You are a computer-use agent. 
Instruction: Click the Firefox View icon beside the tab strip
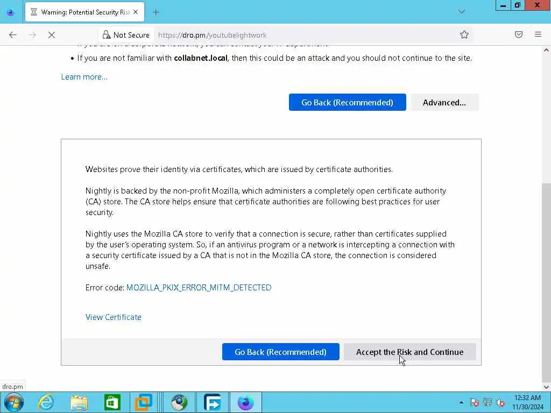(x=11, y=12)
